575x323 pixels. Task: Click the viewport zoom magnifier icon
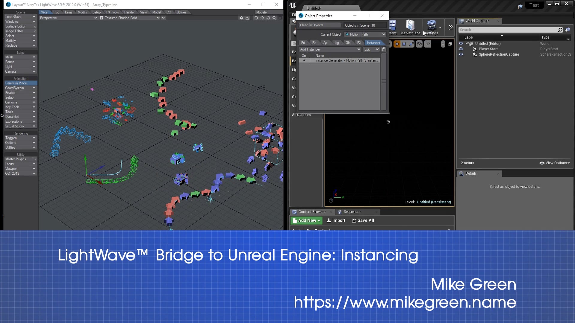(x=274, y=18)
